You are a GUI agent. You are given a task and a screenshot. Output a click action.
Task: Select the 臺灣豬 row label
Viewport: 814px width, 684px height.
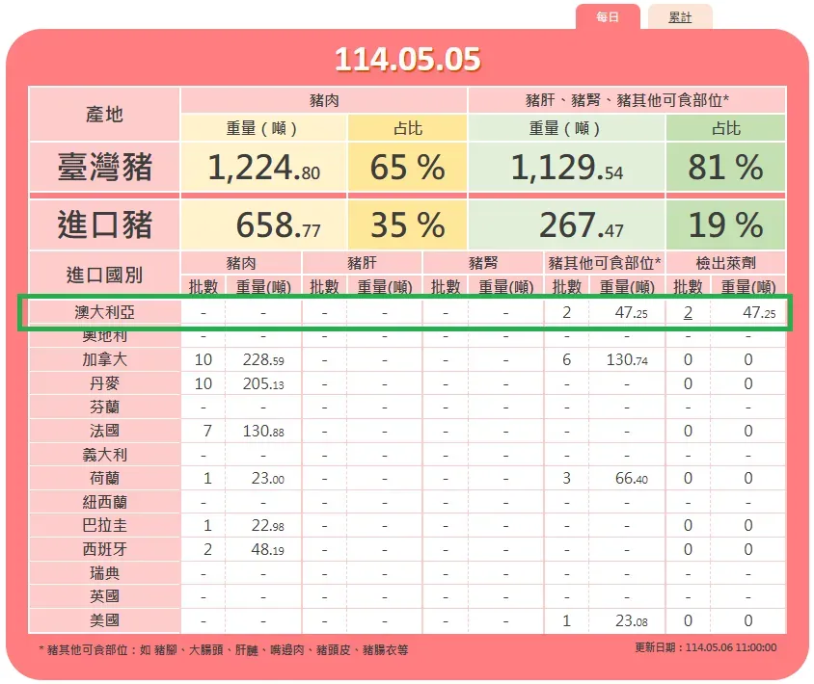click(x=104, y=167)
